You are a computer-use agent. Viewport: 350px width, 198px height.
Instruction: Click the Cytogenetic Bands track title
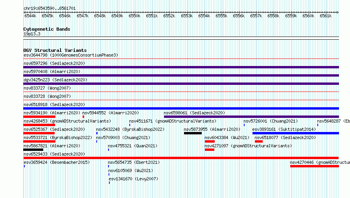click(x=47, y=29)
